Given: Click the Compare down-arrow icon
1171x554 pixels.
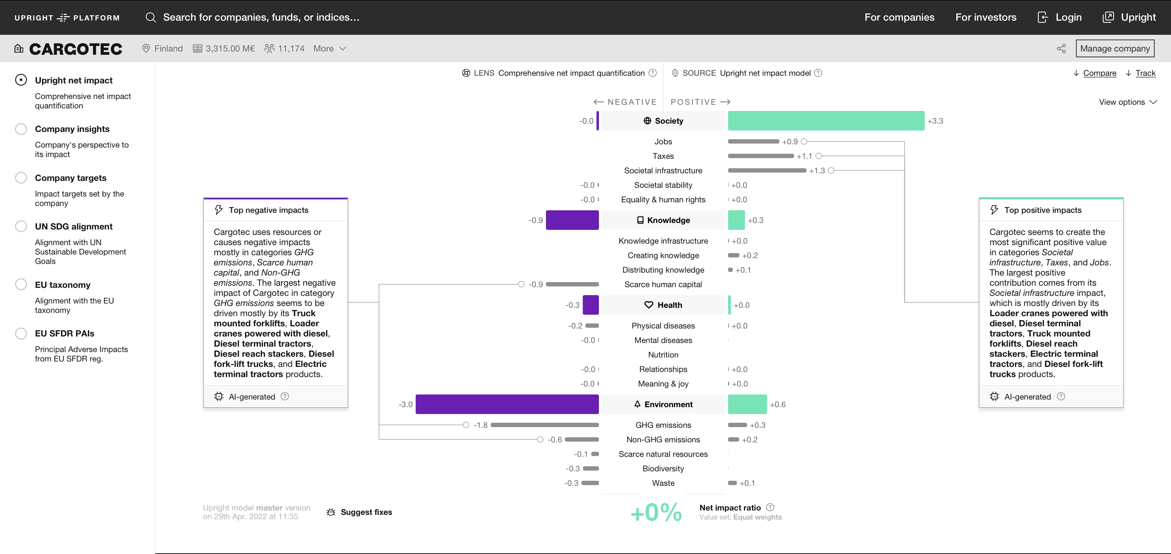Looking at the screenshot, I should (x=1076, y=73).
